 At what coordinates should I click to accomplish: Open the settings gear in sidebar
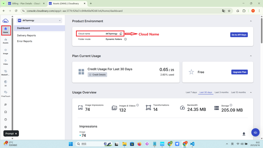point(6,127)
